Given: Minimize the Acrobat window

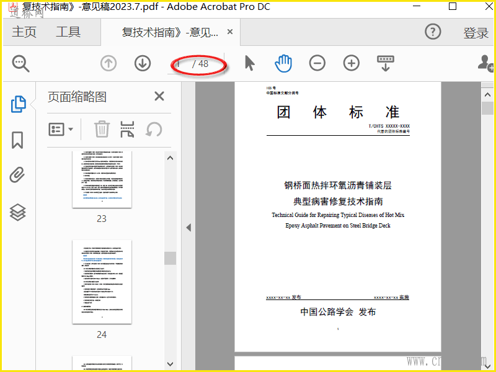Looking at the screenshot, I should click(x=417, y=6).
